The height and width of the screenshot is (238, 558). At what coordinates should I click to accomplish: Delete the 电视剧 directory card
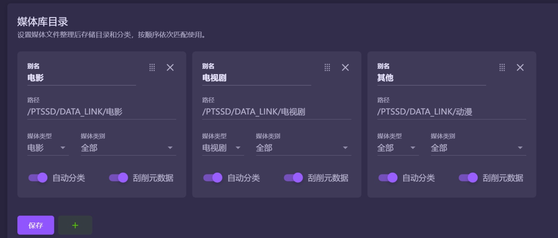tap(345, 68)
